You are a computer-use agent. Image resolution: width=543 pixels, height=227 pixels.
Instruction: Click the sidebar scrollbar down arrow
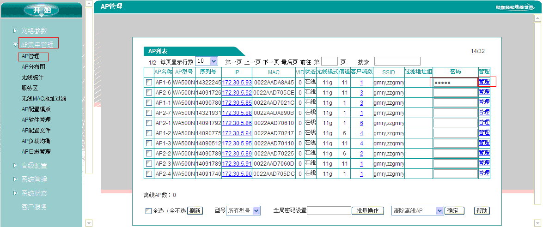[x=89, y=223]
